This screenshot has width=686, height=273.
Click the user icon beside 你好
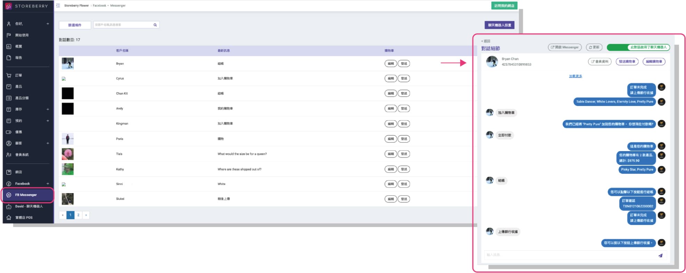tap(9, 24)
